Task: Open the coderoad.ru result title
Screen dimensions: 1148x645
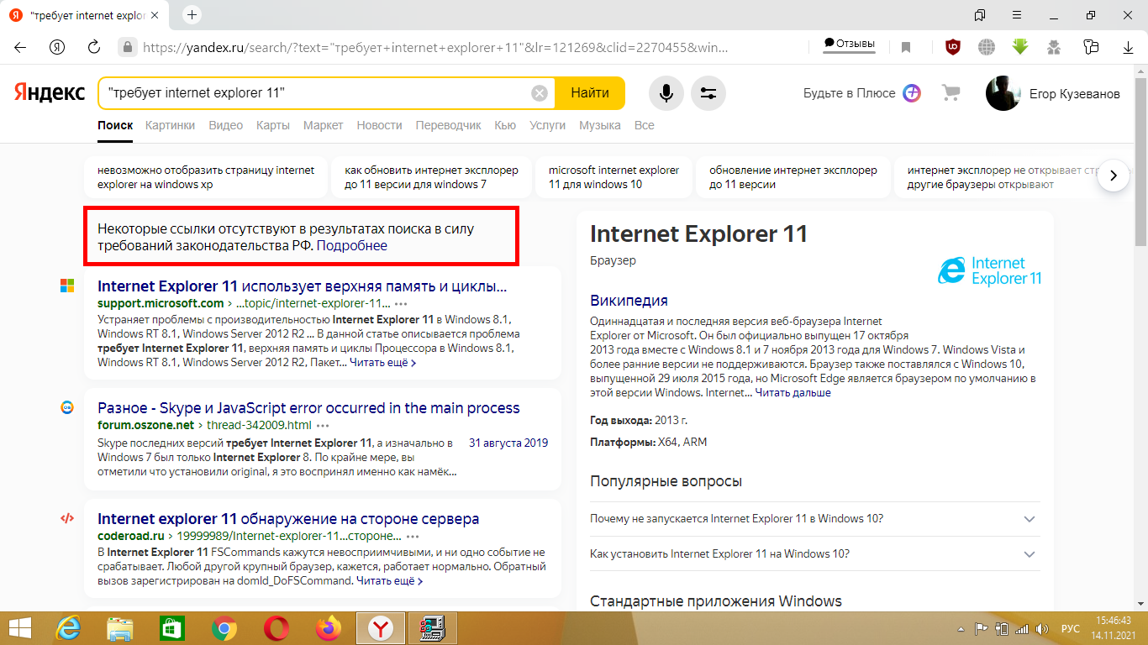Action: (x=288, y=518)
